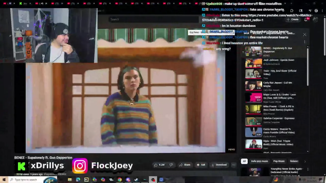Open the Windows Start menu
326x183 pixels.
tap(4, 180)
